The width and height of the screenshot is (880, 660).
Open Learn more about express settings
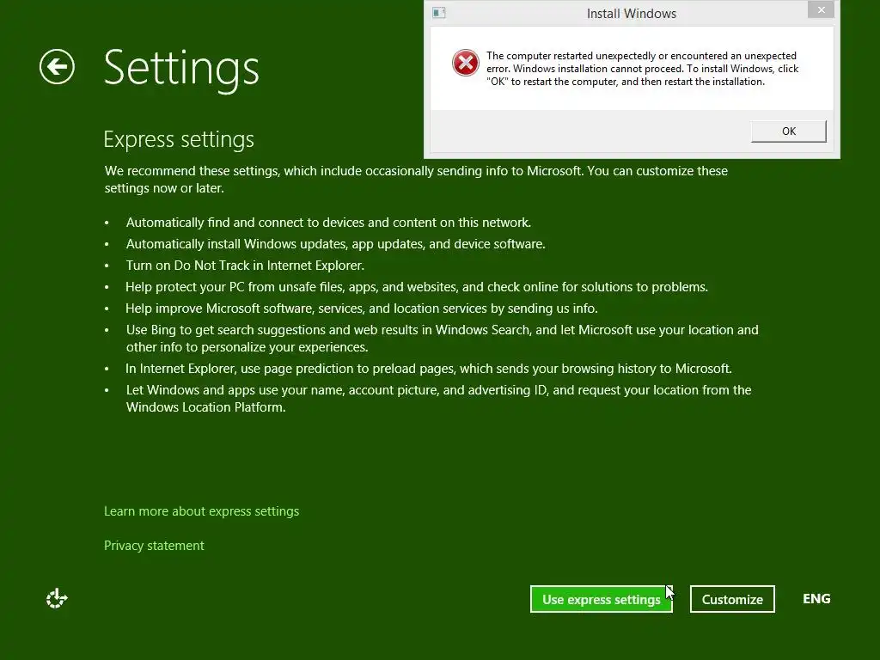[x=201, y=511]
